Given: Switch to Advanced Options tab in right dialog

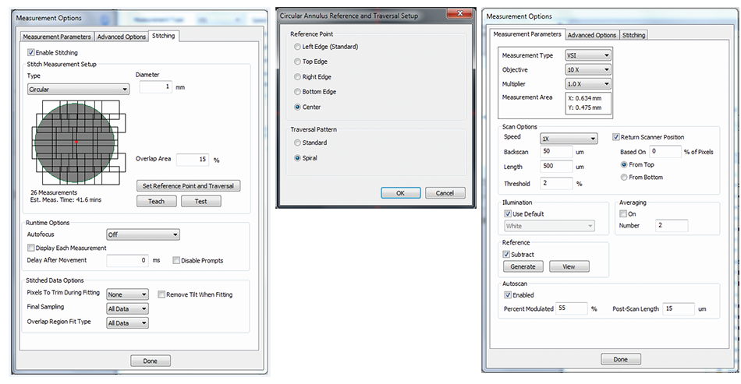Looking at the screenshot, I should click(591, 35).
